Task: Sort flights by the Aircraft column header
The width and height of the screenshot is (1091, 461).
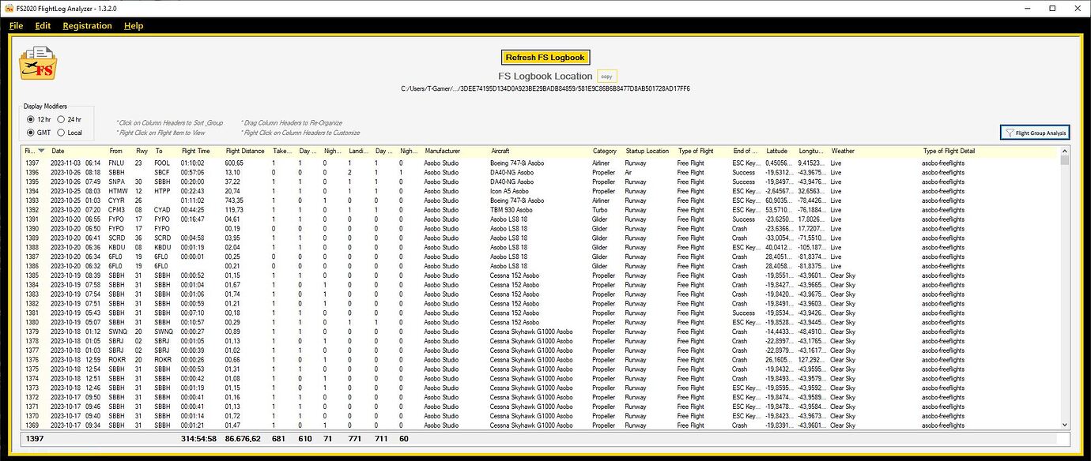Action: click(502, 151)
